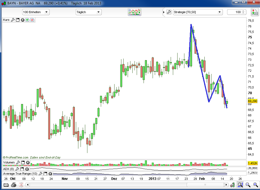This screenshot has height=190, width=260.
Task: Click the green up arrow in Kurs panel
Action: point(27,20)
